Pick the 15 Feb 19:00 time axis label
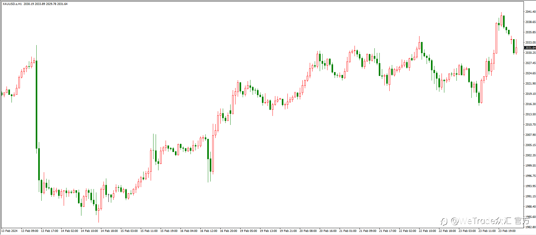The width and height of the screenshot is (536, 235). (x=169, y=231)
